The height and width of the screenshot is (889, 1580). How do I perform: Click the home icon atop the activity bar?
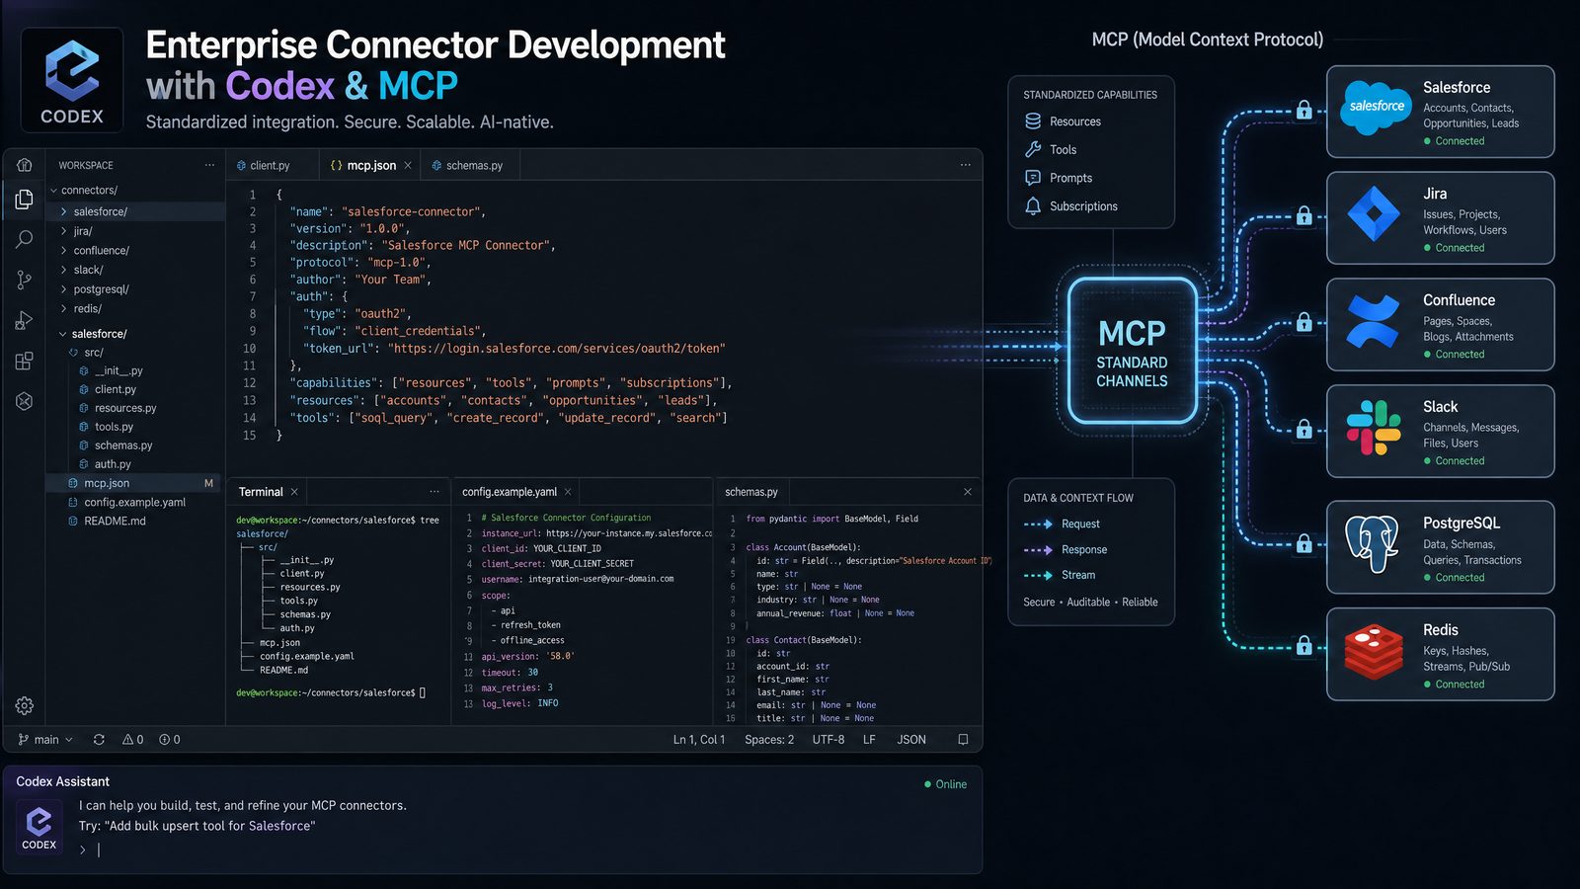(x=25, y=165)
